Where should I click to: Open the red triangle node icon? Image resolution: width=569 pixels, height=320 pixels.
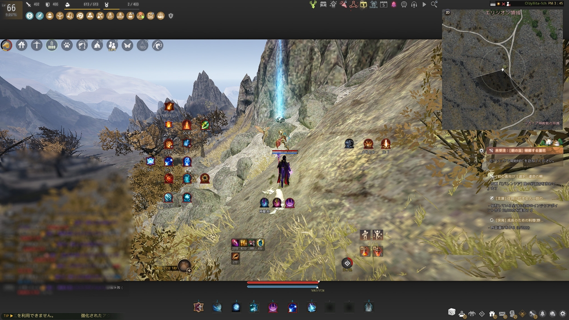click(353, 4)
